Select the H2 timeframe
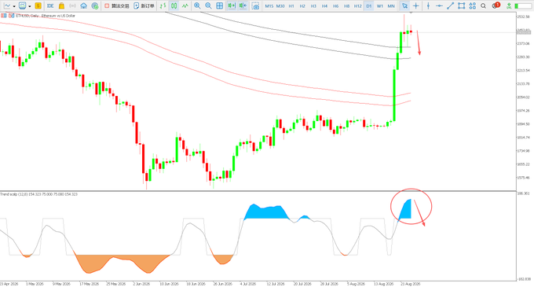The height and width of the screenshot is (287, 534). (302, 6)
